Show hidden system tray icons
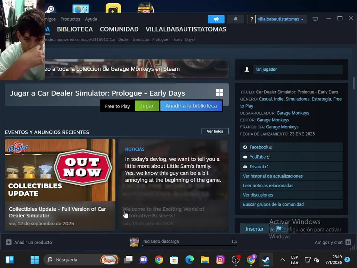The image size is (357, 268). [x=283, y=259]
